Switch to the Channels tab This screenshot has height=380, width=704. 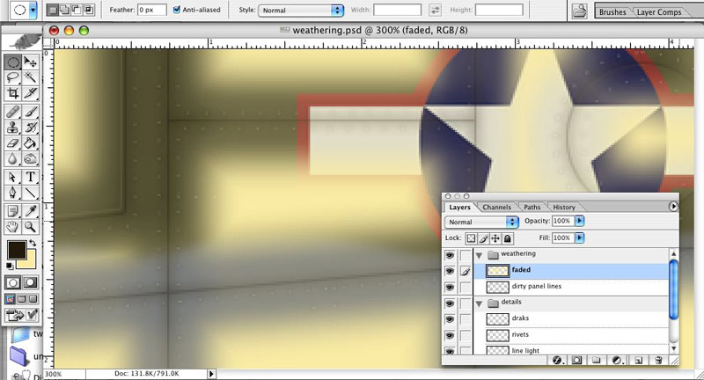pos(496,208)
